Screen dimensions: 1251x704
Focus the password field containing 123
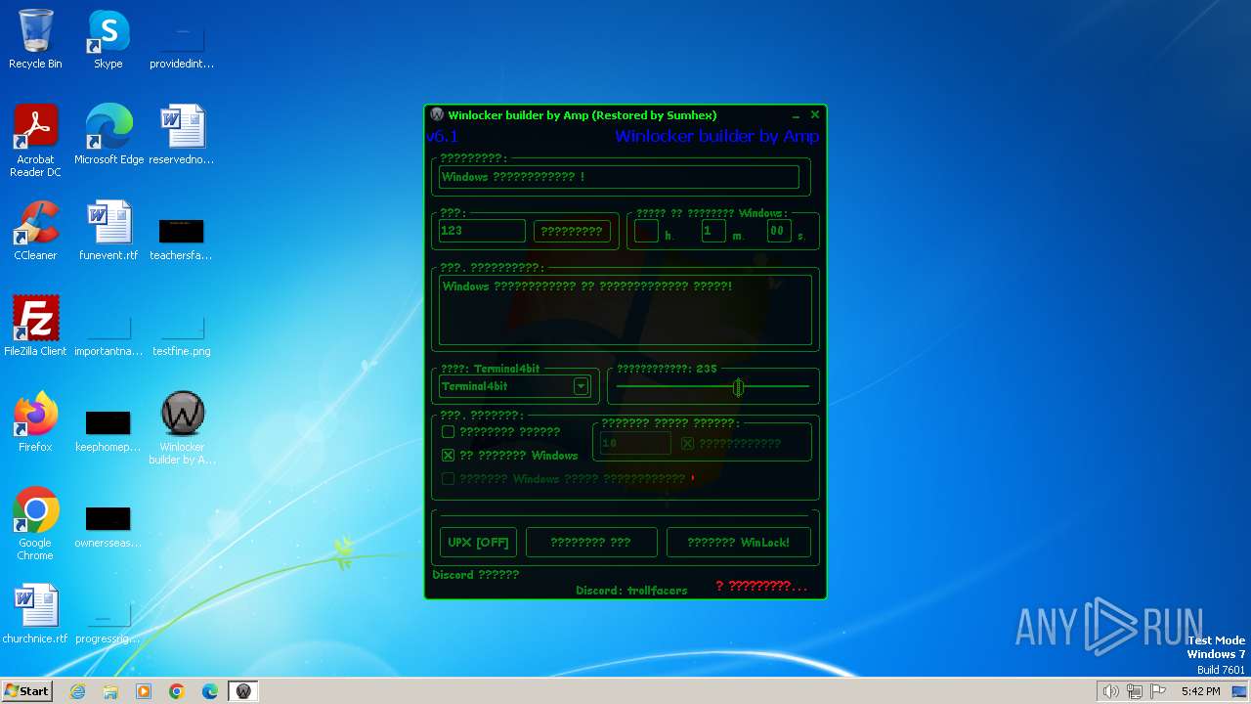[x=482, y=231]
